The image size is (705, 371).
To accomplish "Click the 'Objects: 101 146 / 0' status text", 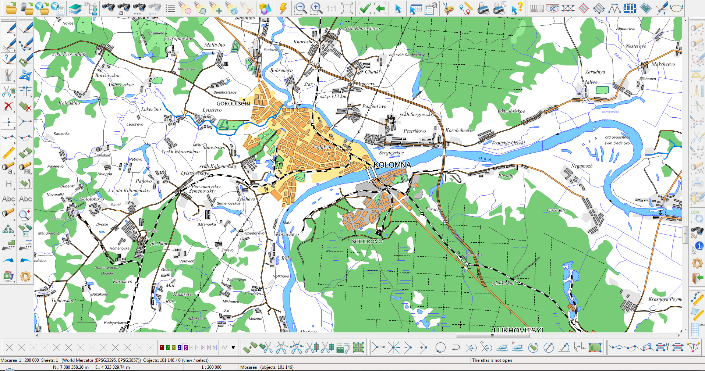I will click(x=176, y=360).
